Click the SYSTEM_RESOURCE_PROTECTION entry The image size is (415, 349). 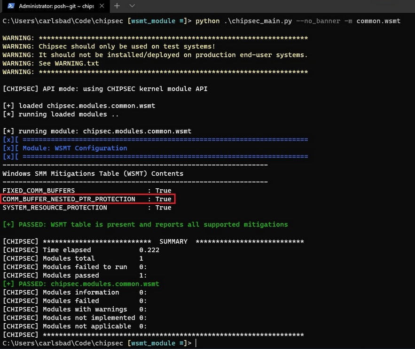[x=55, y=208]
